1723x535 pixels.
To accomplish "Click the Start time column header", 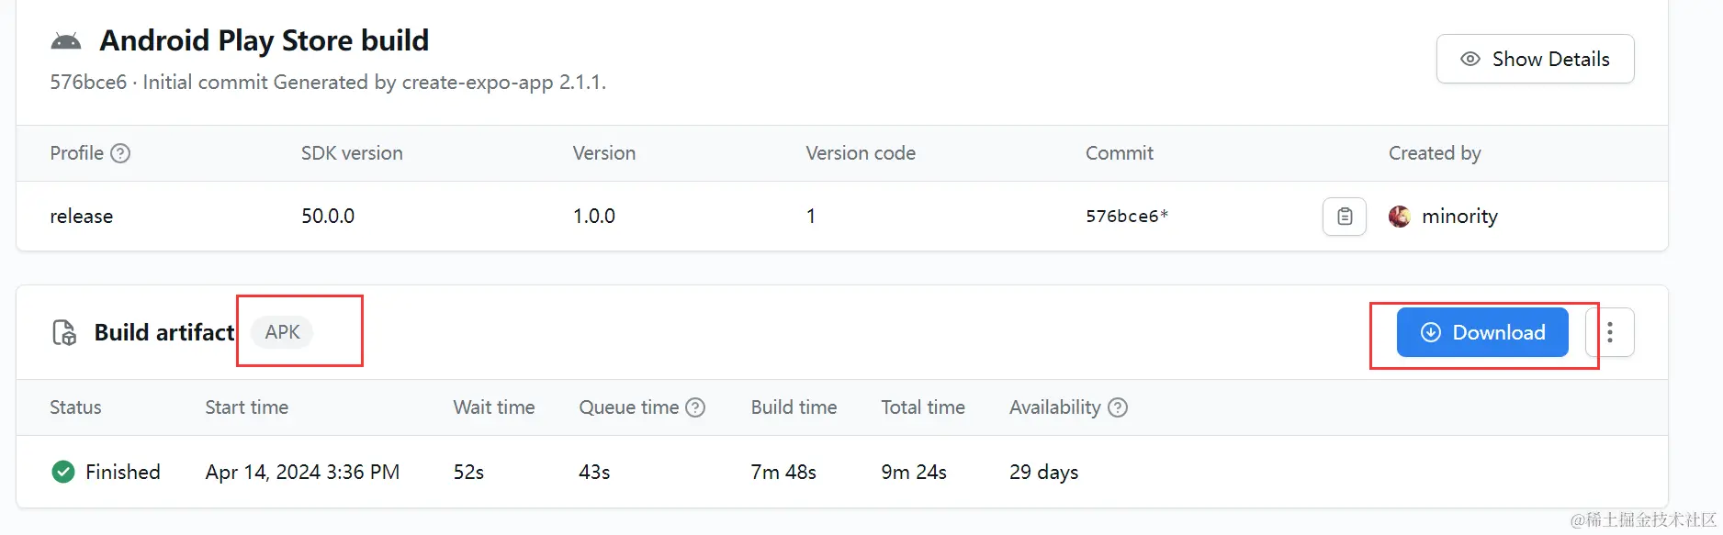I will coord(247,407).
